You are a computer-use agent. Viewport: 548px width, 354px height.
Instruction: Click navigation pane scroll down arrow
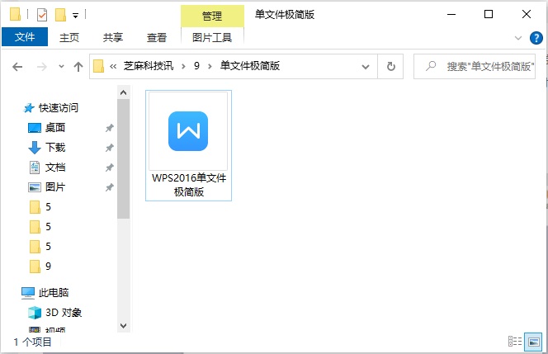pyautogui.click(x=123, y=326)
